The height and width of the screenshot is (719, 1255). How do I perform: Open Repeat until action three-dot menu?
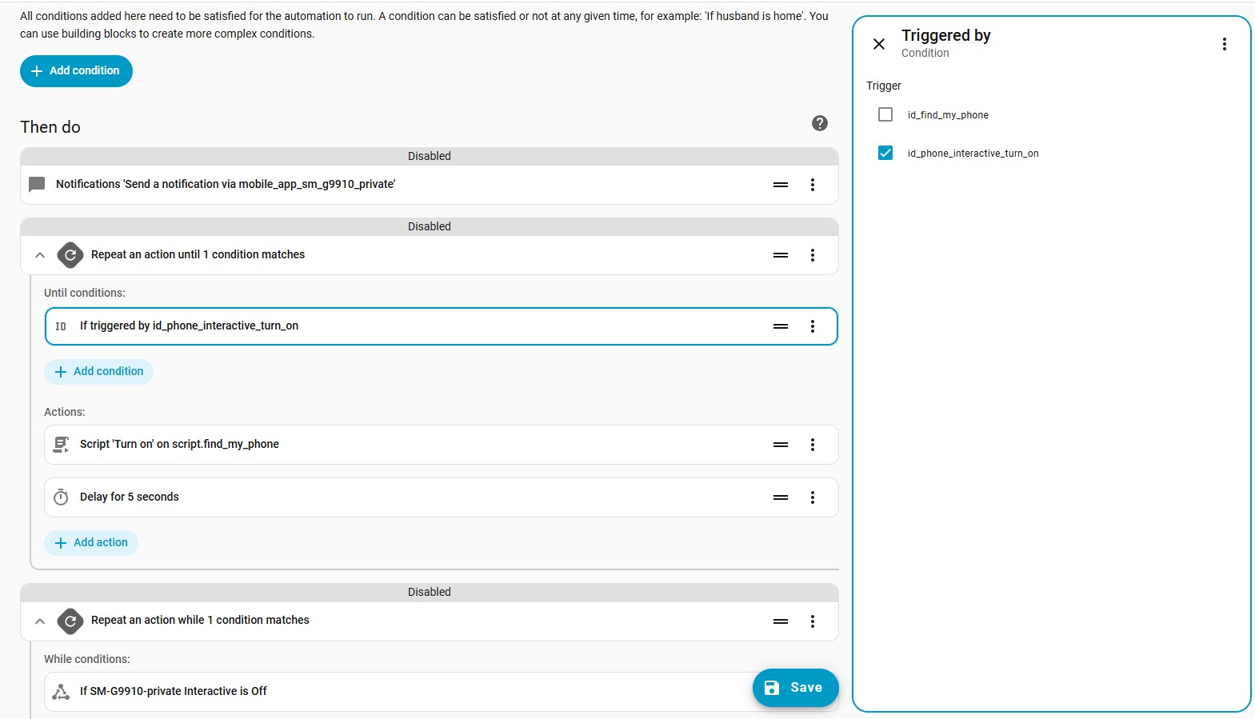pos(812,255)
